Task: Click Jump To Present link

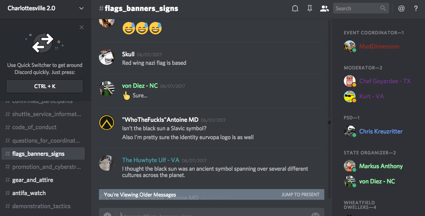Action: [300, 195]
